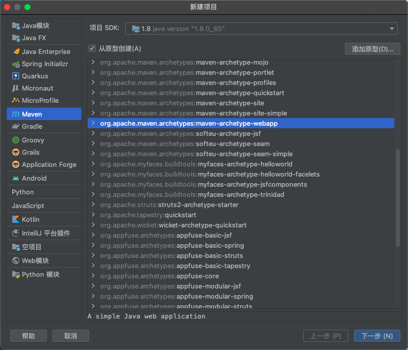
Task: Expand the maven-archetype-portlet node
Action: [93, 72]
